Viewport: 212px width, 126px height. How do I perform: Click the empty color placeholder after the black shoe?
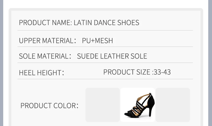[x=173, y=105]
